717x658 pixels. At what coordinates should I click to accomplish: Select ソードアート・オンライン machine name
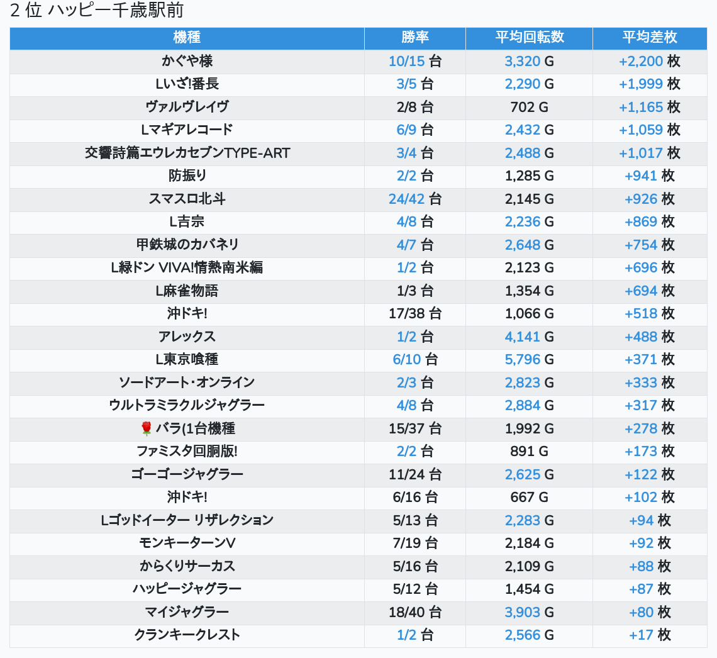pos(187,382)
